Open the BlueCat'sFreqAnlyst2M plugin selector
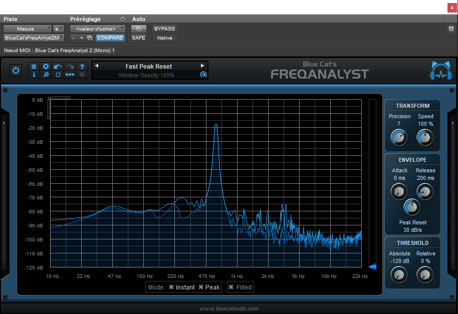 34,38
